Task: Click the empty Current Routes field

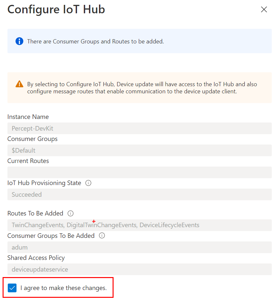Action: (x=139, y=172)
